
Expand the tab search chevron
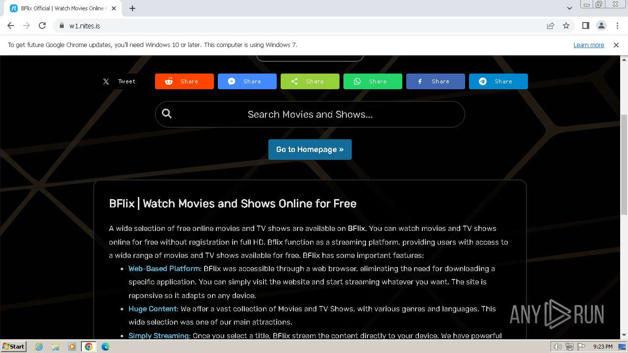(x=570, y=8)
